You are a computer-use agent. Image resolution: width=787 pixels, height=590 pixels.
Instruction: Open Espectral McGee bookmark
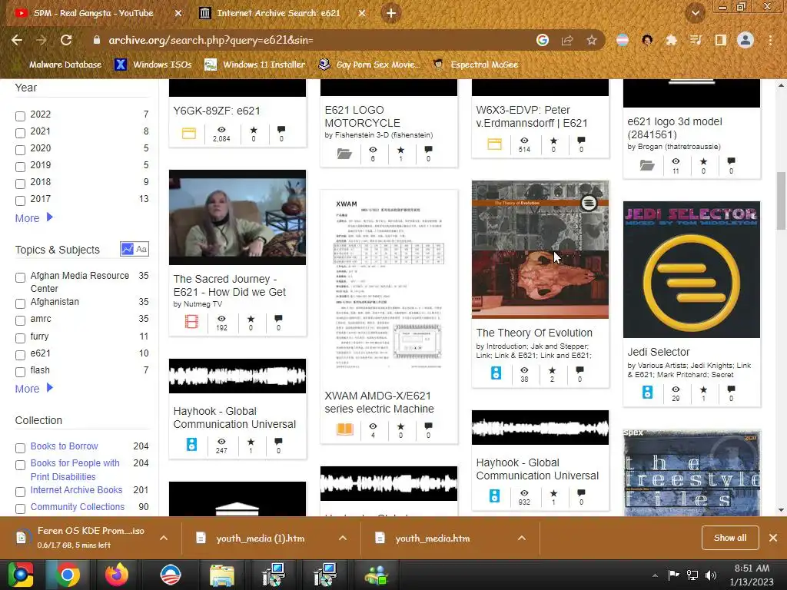coord(475,65)
